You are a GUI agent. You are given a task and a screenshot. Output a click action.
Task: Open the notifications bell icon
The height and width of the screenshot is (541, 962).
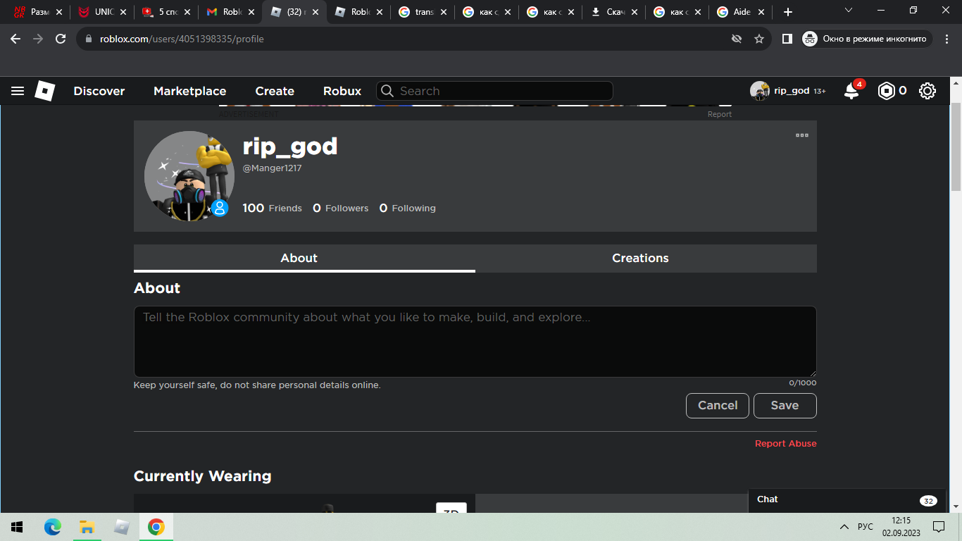(851, 91)
